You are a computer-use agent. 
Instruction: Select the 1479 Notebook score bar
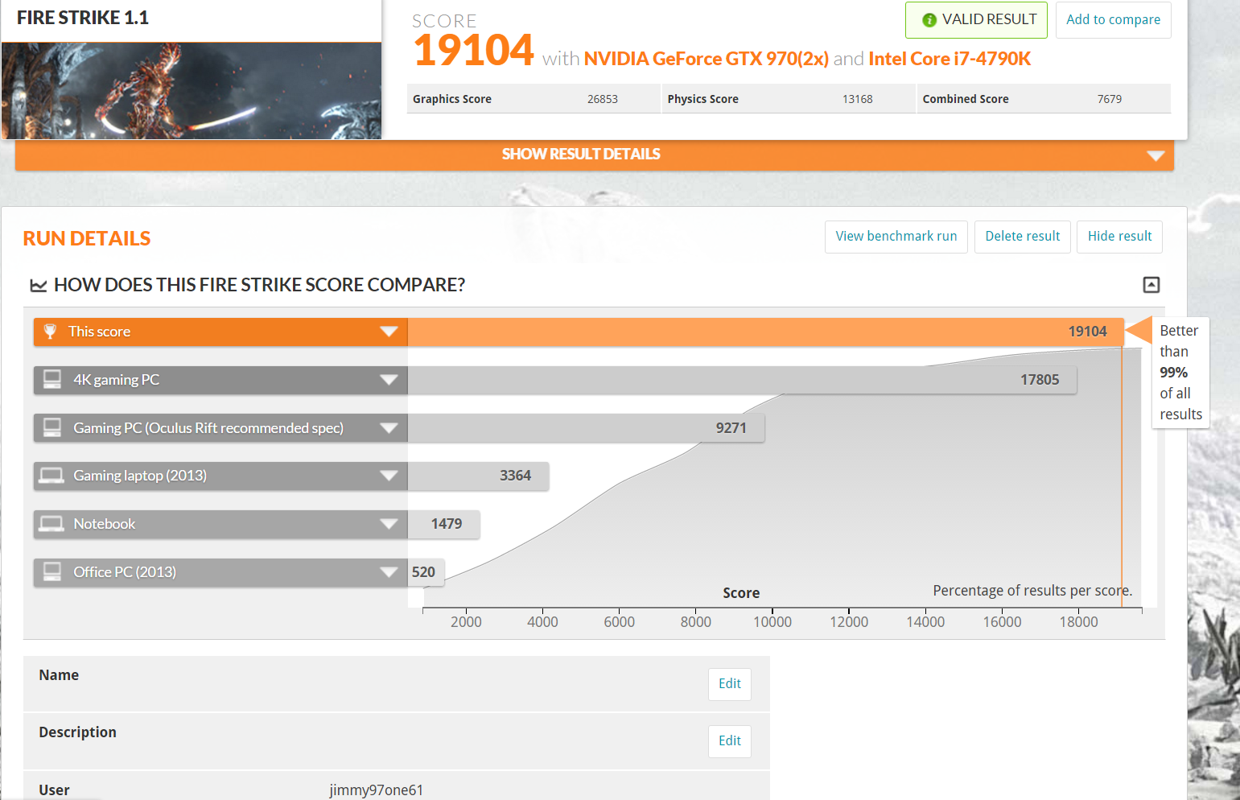443,524
